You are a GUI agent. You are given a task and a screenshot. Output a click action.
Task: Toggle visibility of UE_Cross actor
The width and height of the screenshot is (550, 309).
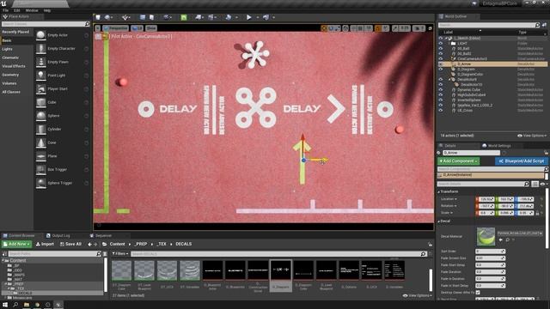pyautogui.click(x=441, y=111)
